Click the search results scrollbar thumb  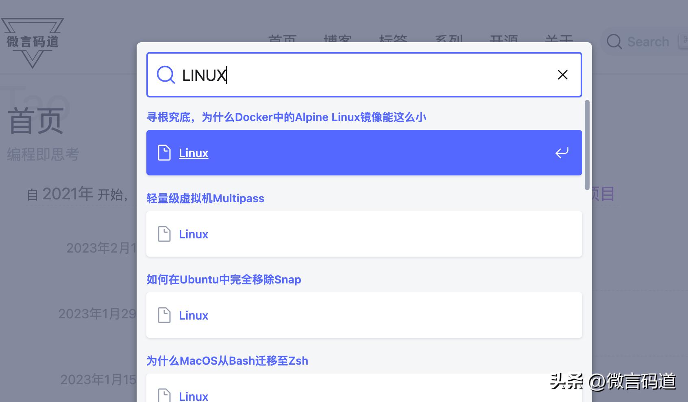coord(587,145)
